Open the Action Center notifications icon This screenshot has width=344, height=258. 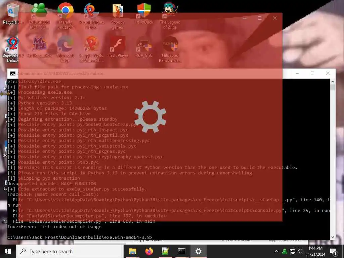coord(333,251)
